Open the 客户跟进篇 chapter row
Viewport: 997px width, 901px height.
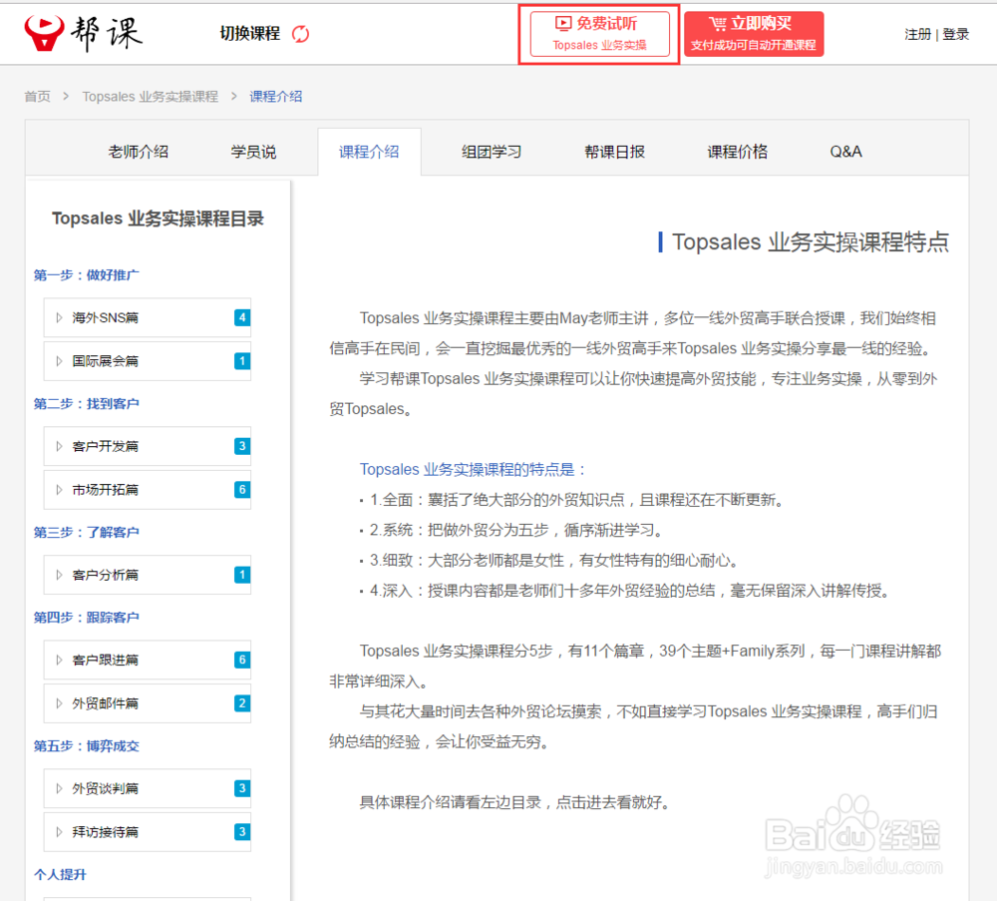(x=148, y=660)
